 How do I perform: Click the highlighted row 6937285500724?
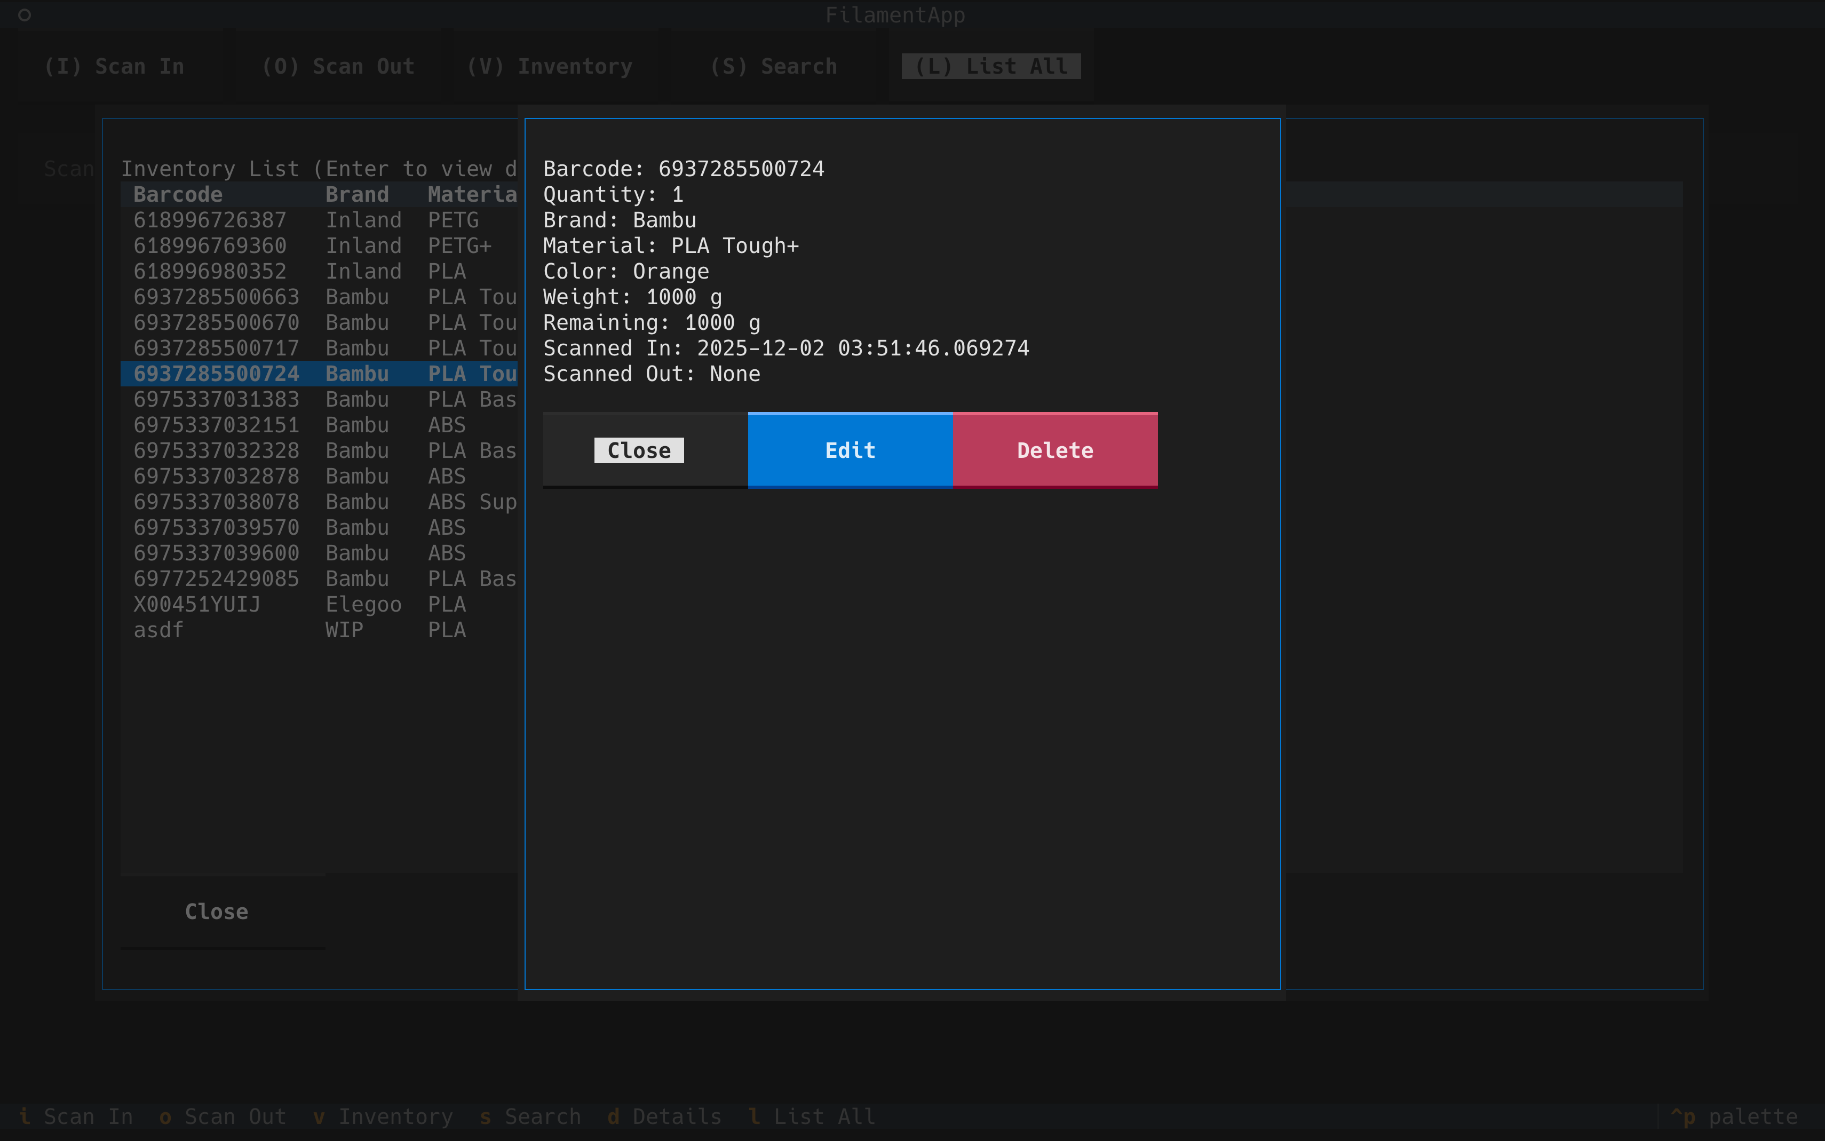[217, 374]
